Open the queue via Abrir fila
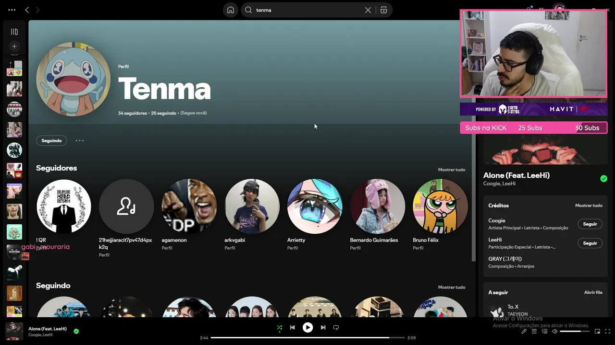Image resolution: width=615 pixels, height=345 pixels. [x=593, y=292]
